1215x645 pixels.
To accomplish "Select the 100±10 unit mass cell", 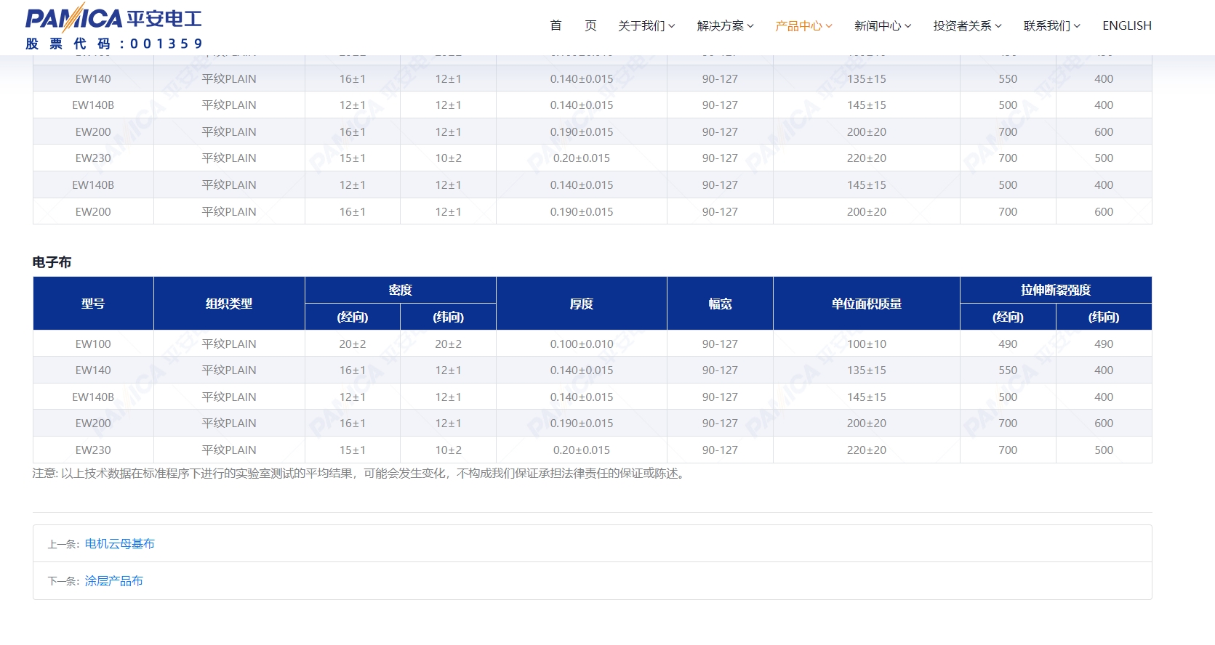I will pos(867,344).
